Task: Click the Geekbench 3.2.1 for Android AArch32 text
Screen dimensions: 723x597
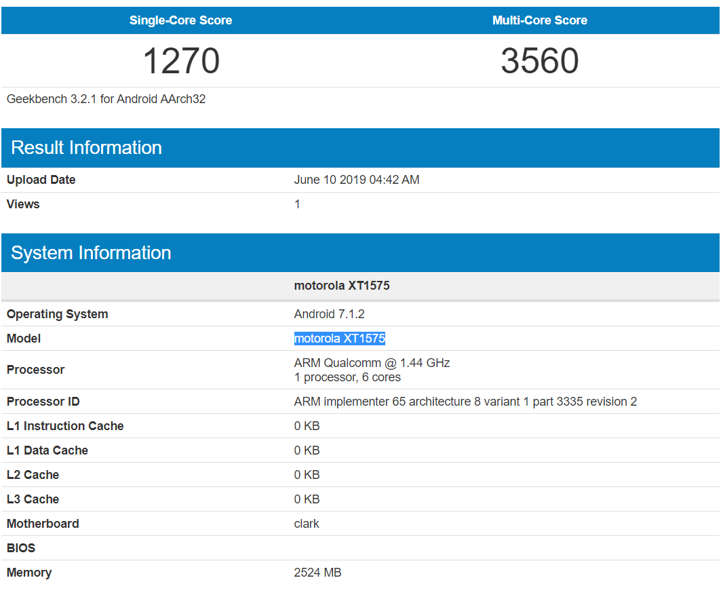Action: click(106, 99)
